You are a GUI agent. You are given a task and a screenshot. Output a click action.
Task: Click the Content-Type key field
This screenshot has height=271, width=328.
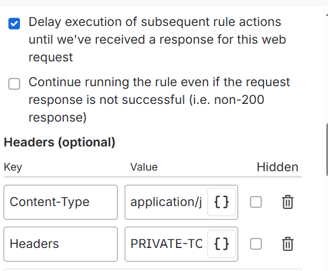tap(60, 202)
